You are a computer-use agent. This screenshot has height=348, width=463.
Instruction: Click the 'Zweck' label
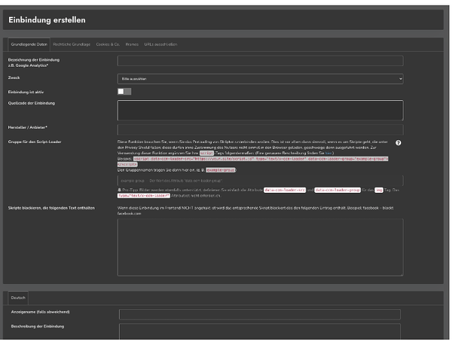tap(14, 78)
